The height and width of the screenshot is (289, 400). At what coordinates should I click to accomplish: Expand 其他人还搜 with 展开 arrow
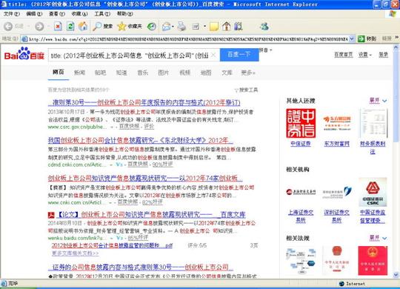(379, 101)
